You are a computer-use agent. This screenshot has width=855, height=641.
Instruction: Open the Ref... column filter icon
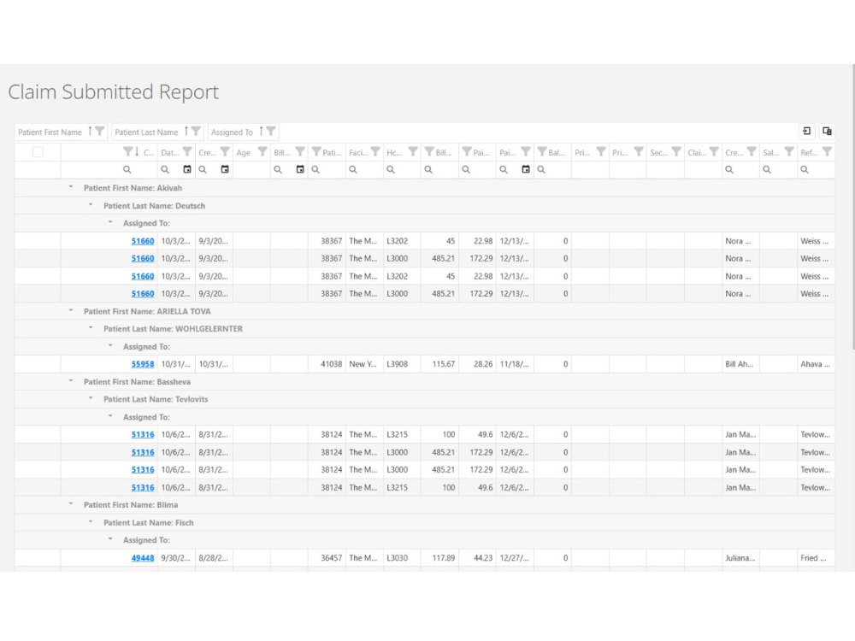point(827,151)
